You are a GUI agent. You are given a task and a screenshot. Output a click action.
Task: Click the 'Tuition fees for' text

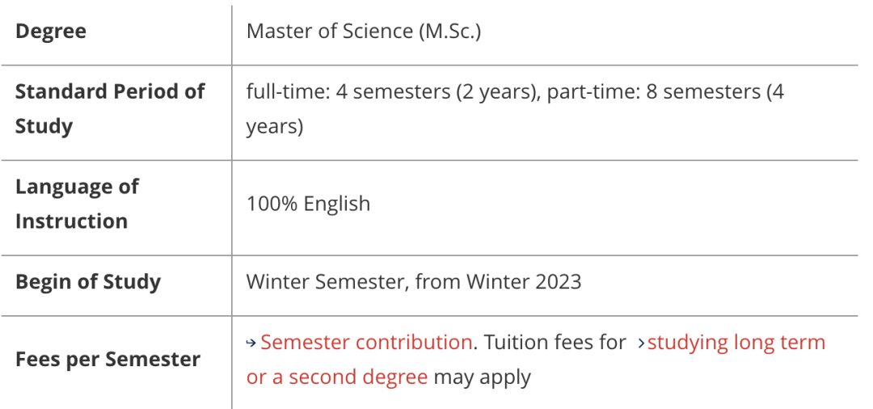(x=555, y=342)
